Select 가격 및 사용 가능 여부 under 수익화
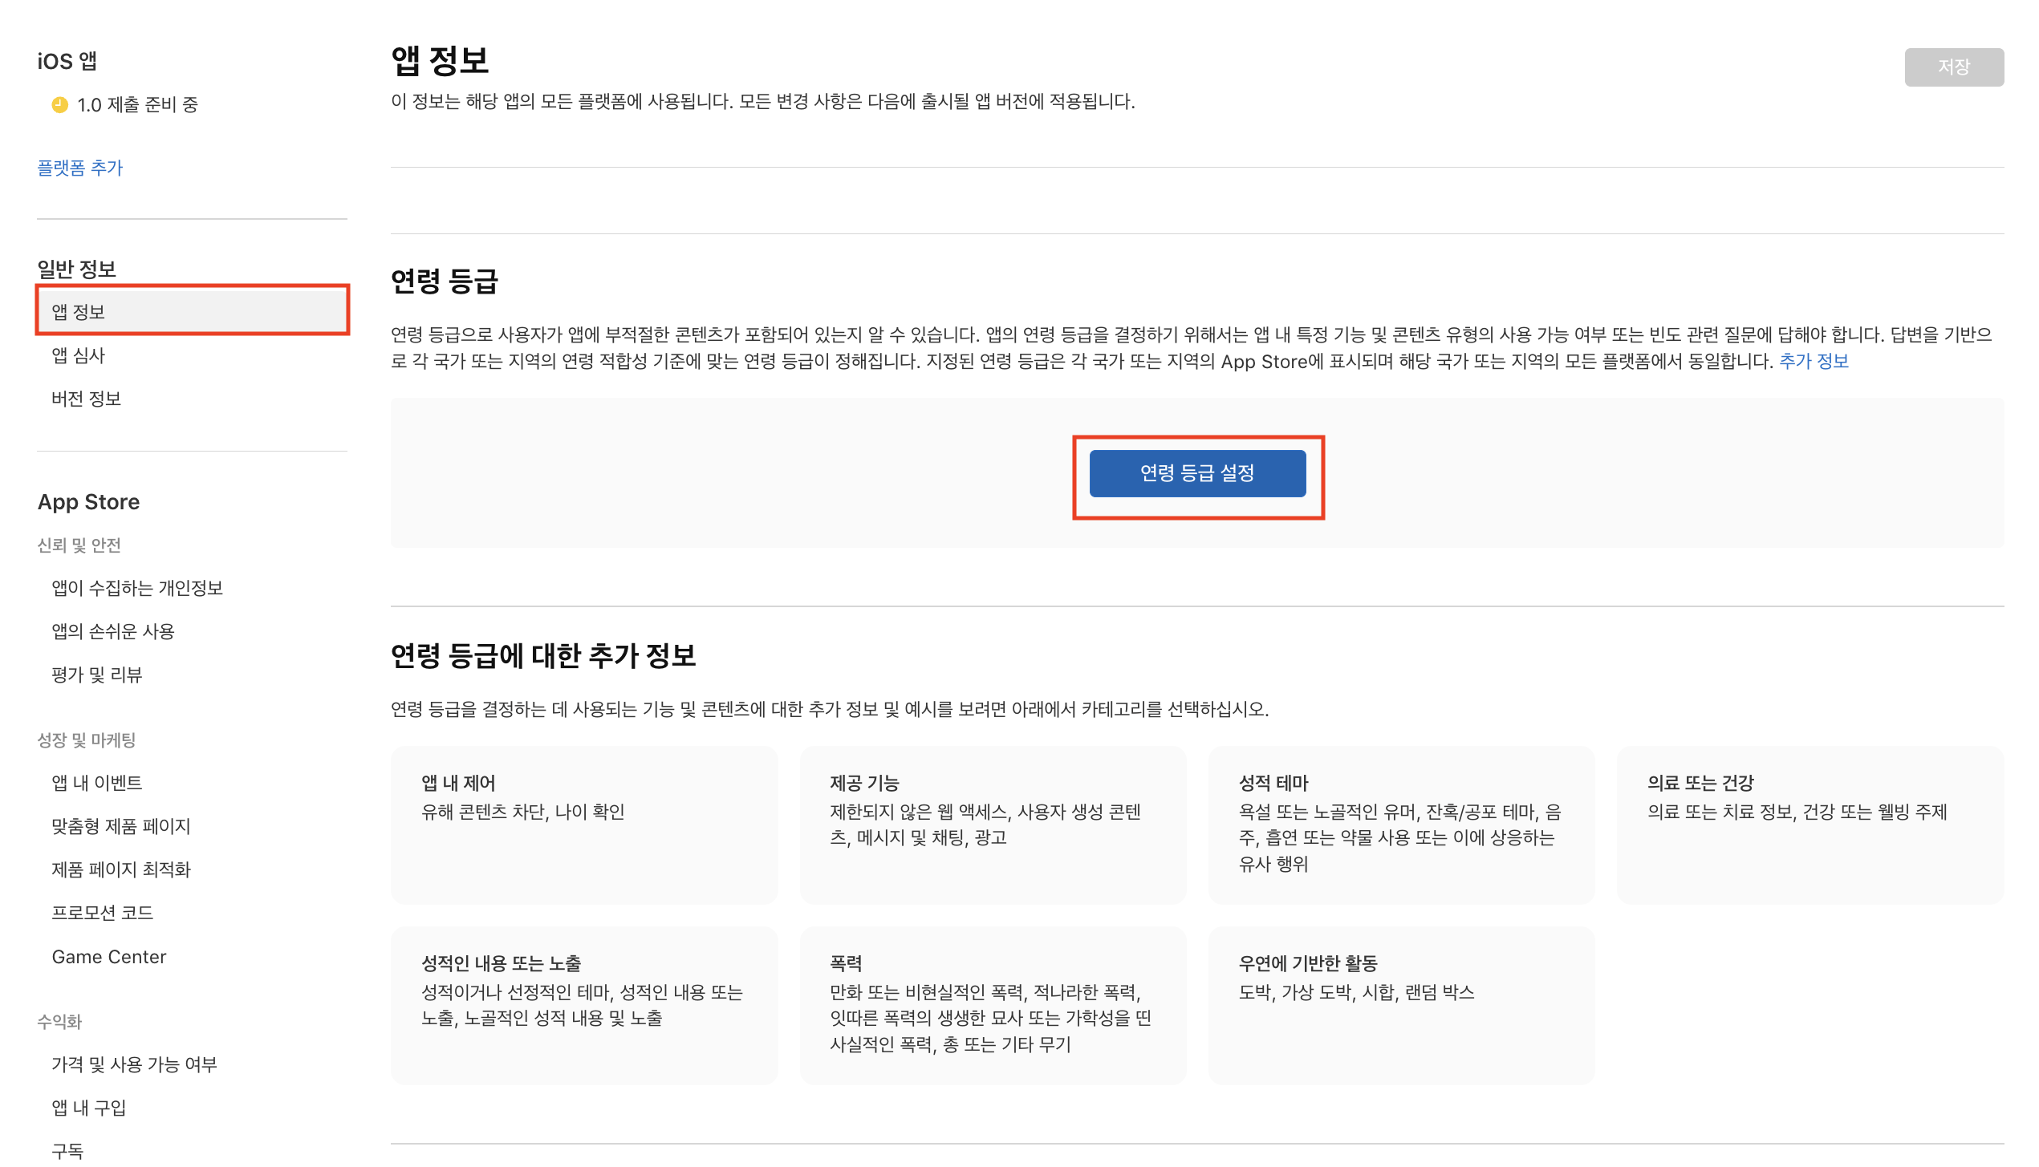Image resolution: width=2039 pixels, height=1167 pixels. pyautogui.click(x=133, y=1064)
